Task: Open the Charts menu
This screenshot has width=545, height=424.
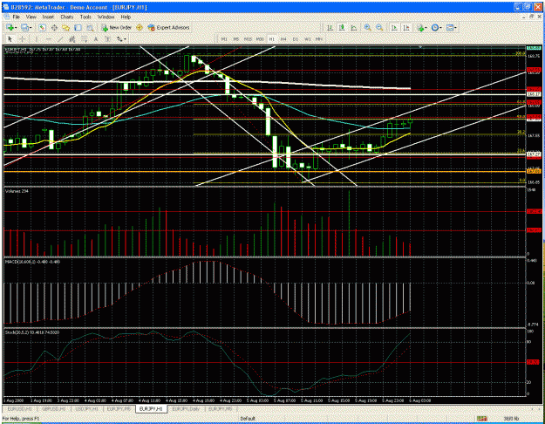Action: click(67, 17)
